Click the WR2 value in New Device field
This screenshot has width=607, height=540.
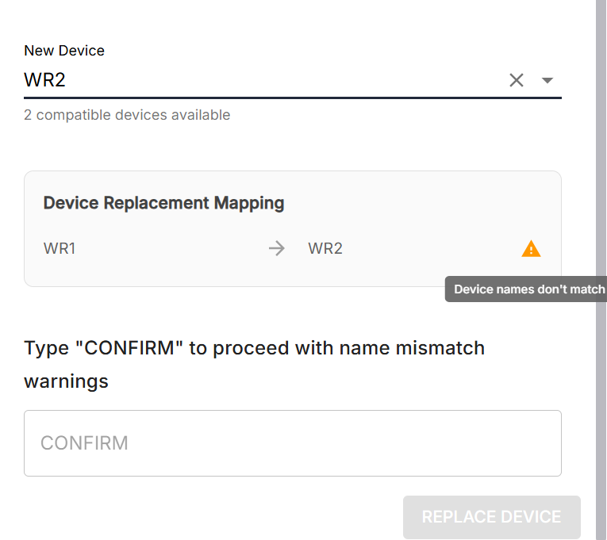pyautogui.click(x=44, y=79)
